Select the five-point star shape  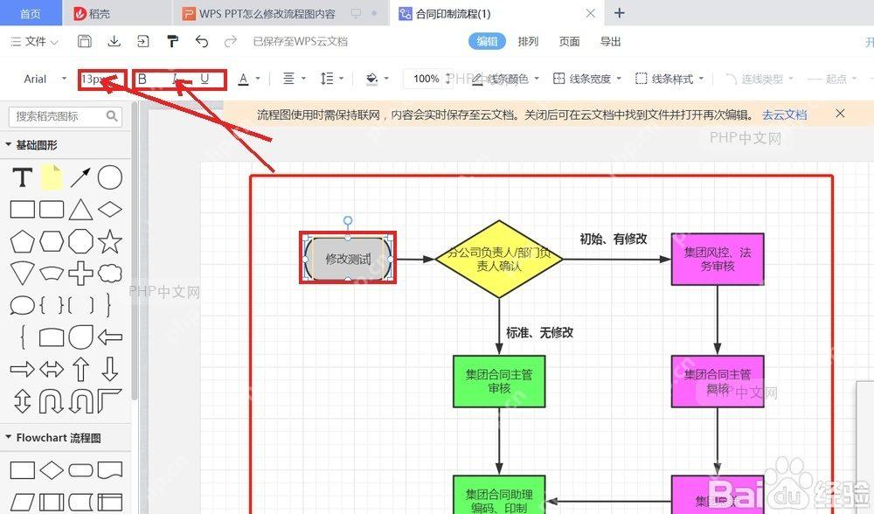pyautogui.click(x=110, y=242)
